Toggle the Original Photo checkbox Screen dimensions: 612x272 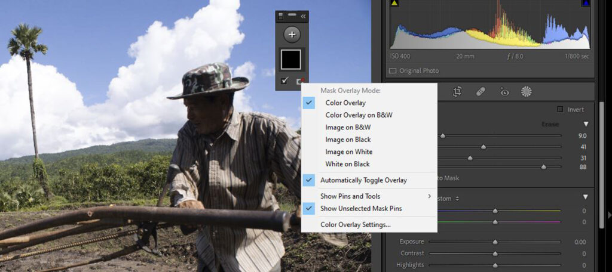[x=393, y=70]
